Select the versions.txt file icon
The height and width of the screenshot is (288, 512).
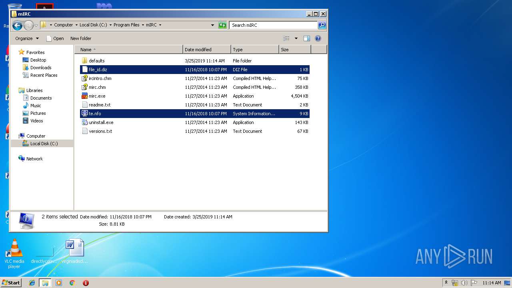tap(84, 131)
